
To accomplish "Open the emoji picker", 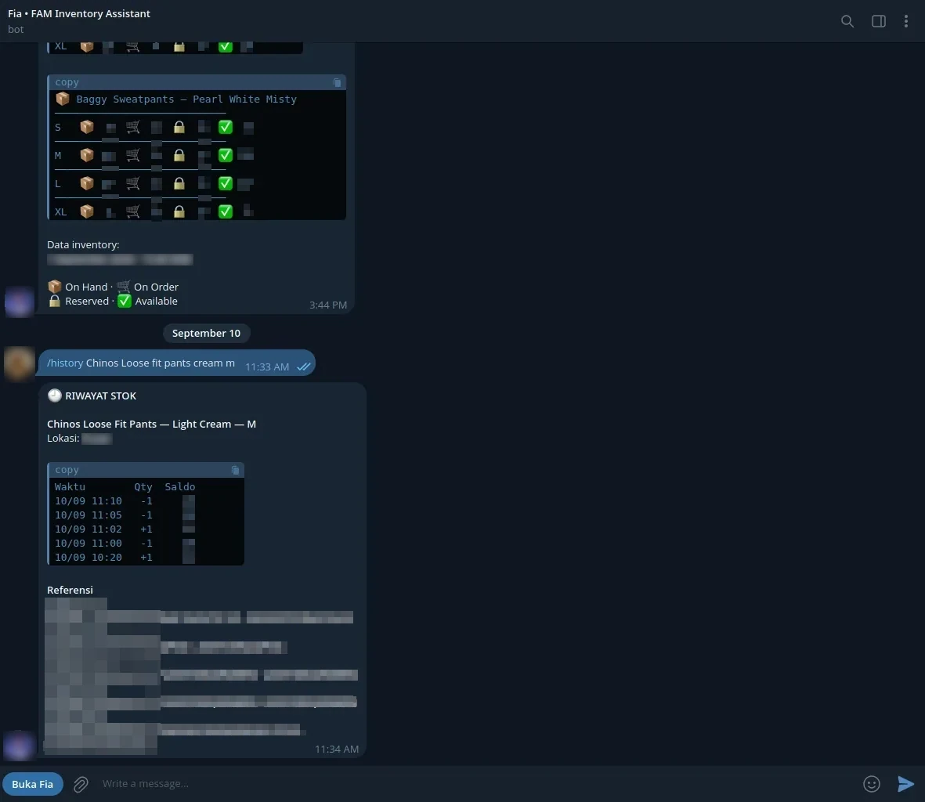I will (x=871, y=784).
